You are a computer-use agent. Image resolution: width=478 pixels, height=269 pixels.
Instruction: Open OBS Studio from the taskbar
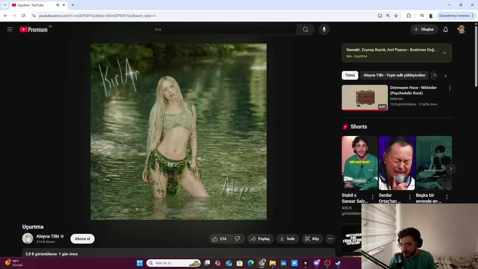tap(327, 263)
